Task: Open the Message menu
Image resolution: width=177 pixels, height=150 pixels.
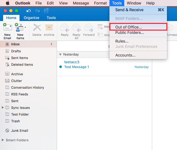Action: 81,3
